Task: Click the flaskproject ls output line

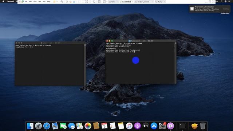Action: 111,48
